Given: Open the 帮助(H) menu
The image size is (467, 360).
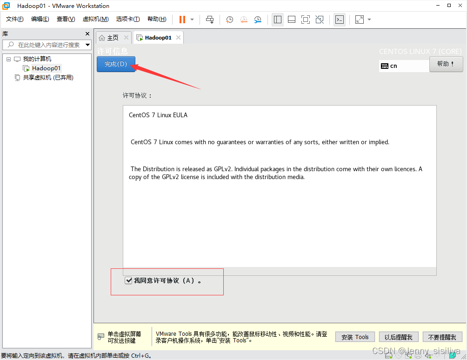Looking at the screenshot, I should tap(157, 19).
